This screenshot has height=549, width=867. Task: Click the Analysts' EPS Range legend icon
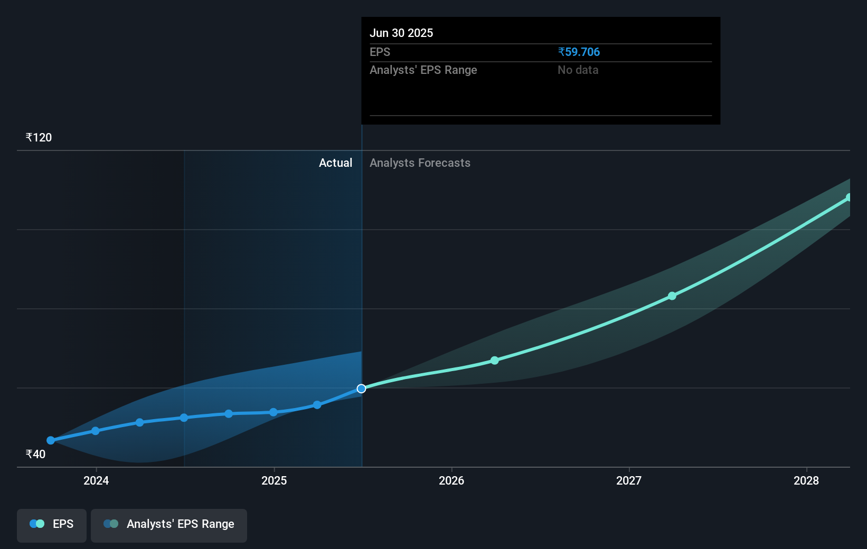[110, 523]
